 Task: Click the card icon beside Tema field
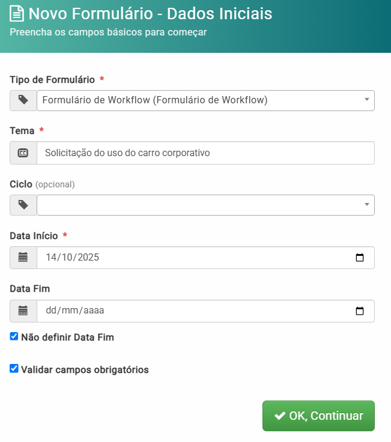pos(23,153)
